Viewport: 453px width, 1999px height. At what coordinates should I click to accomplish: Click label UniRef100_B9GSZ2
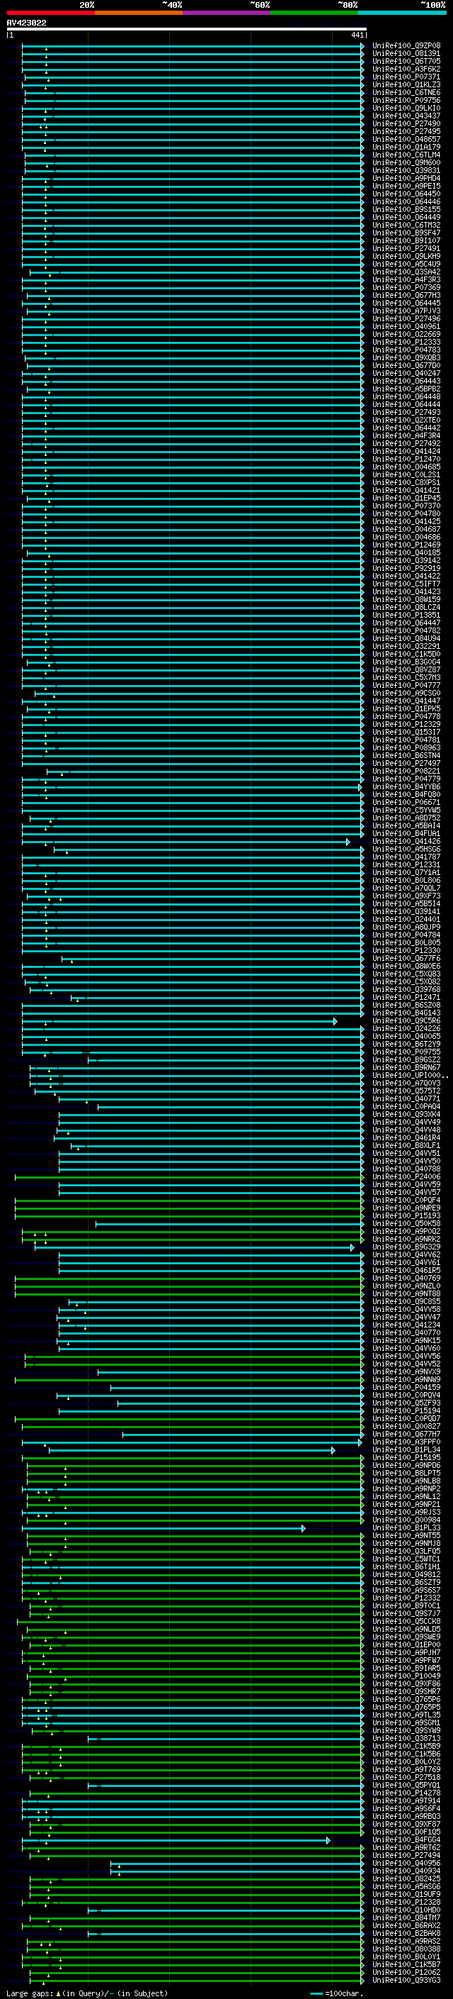[x=406, y=1059]
